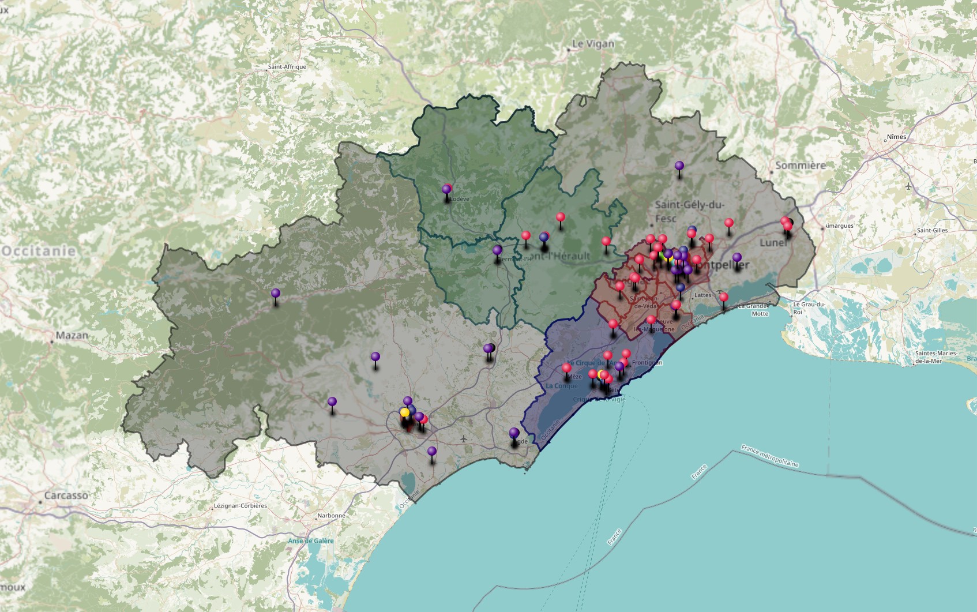Select the large Occitanie region label
This screenshot has width=977, height=612.
pos(39,251)
